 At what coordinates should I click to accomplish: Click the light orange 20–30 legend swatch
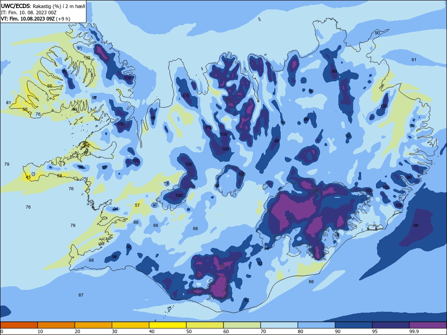pyautogui.click(x=93, y=325)
